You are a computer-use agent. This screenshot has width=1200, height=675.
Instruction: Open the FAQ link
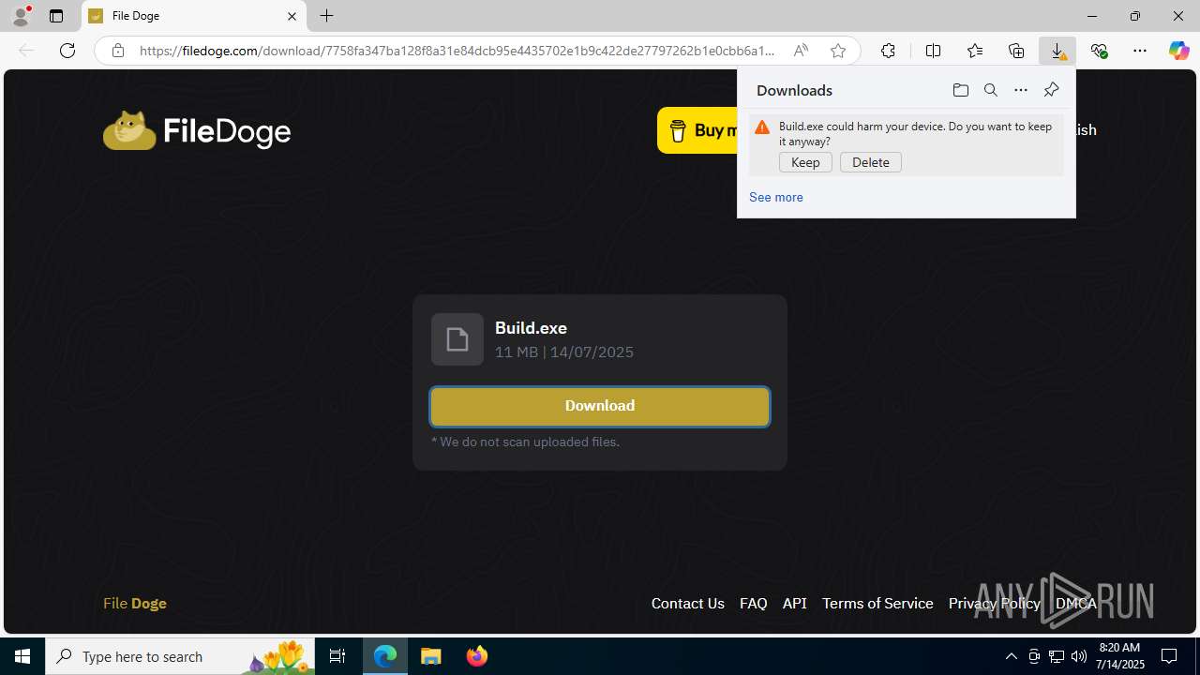pyautogui.click(x=754, y=604)
